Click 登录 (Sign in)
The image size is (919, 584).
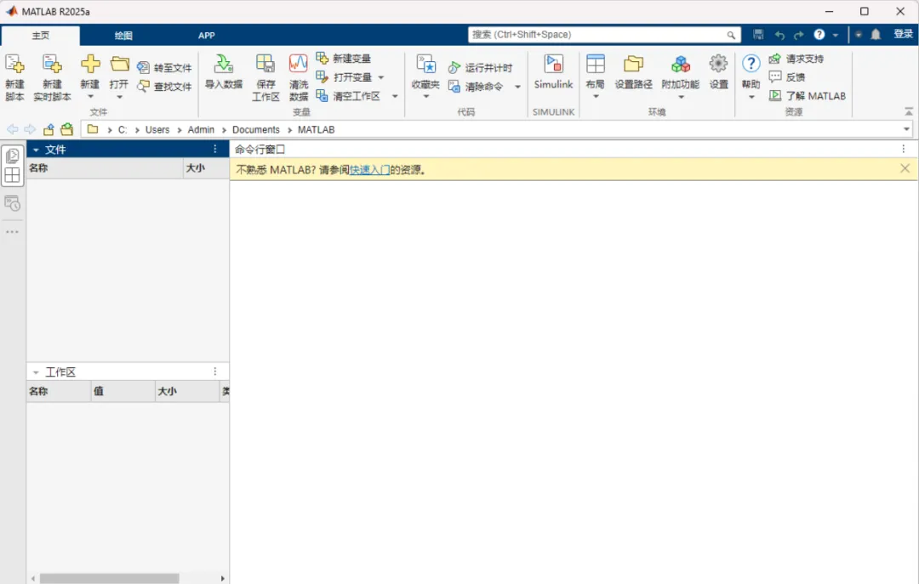coord(903,35)
